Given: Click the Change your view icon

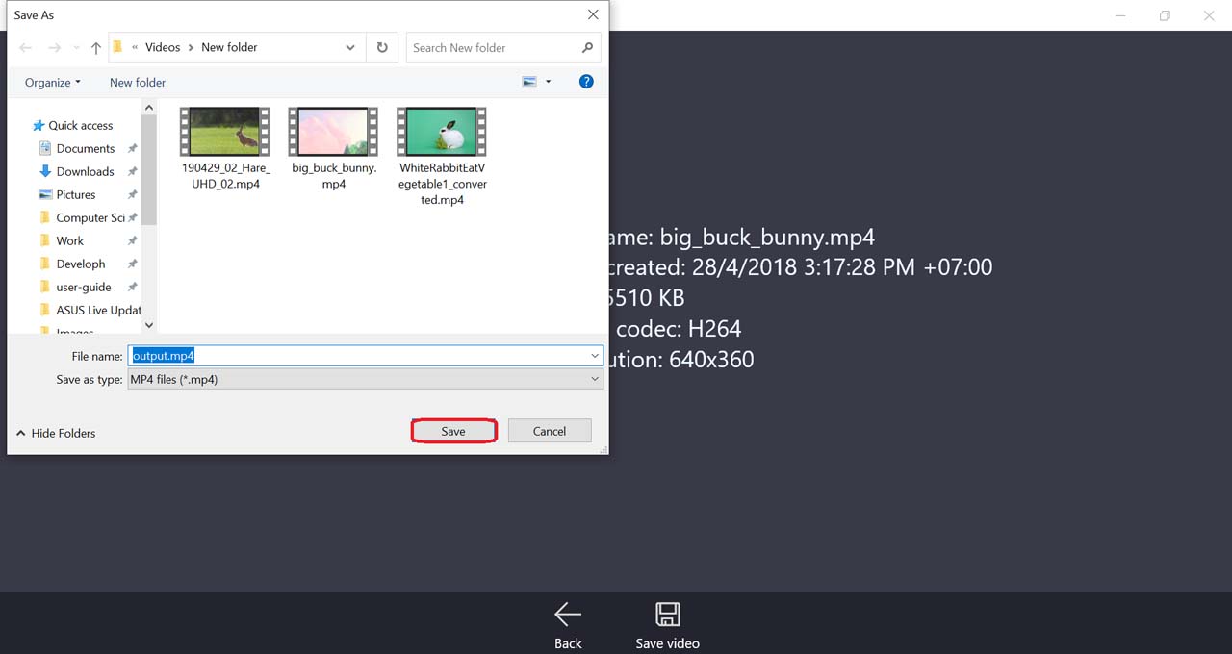Looking at the screenshot, I should [529, 82].
